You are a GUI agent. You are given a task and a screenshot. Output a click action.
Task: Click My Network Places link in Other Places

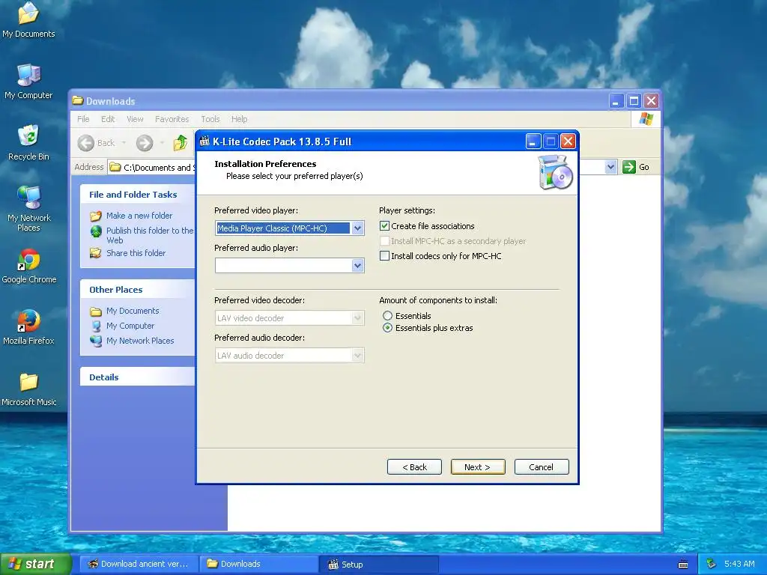click(140, 341)
